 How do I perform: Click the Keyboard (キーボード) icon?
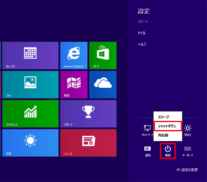188,151
